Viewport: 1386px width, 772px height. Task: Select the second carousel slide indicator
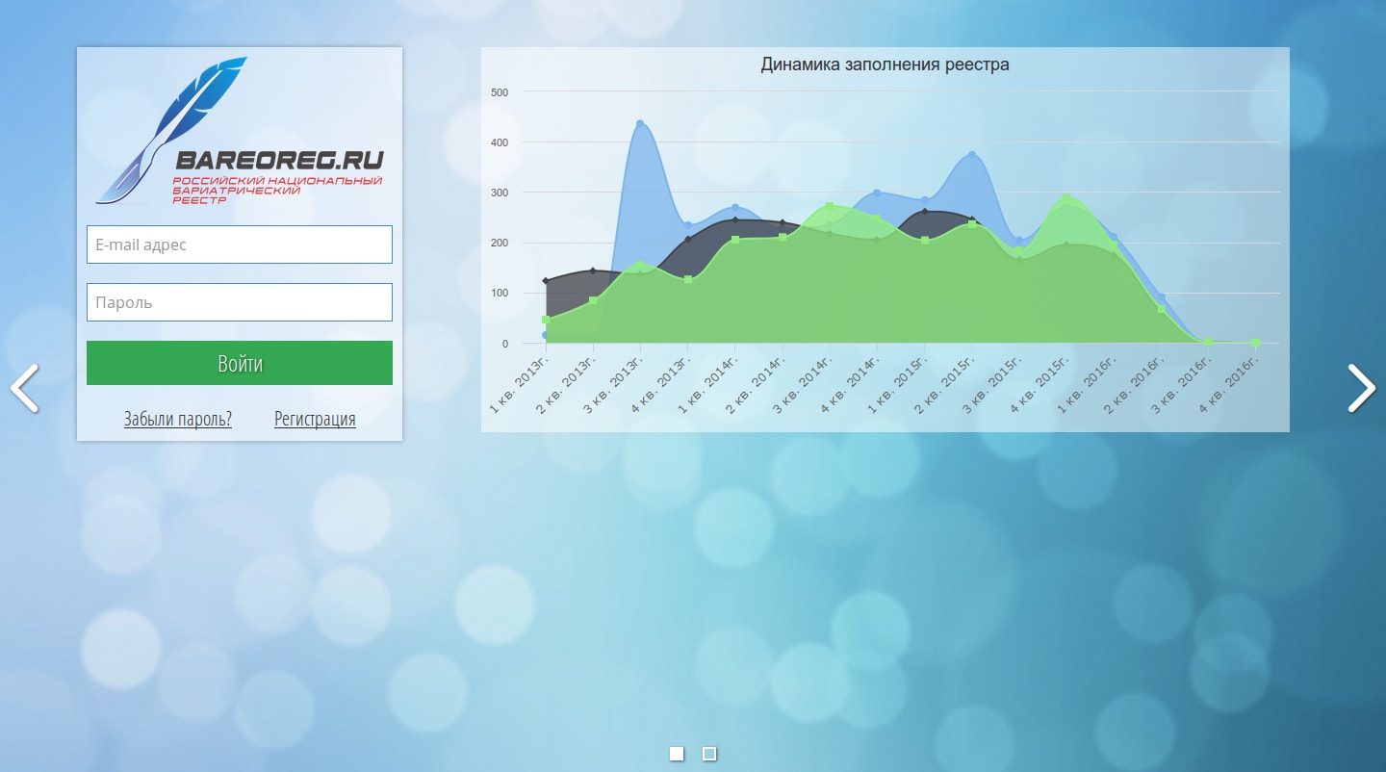coord(709,754)
